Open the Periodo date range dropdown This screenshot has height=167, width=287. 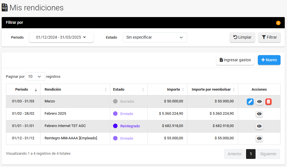point(61,37)
